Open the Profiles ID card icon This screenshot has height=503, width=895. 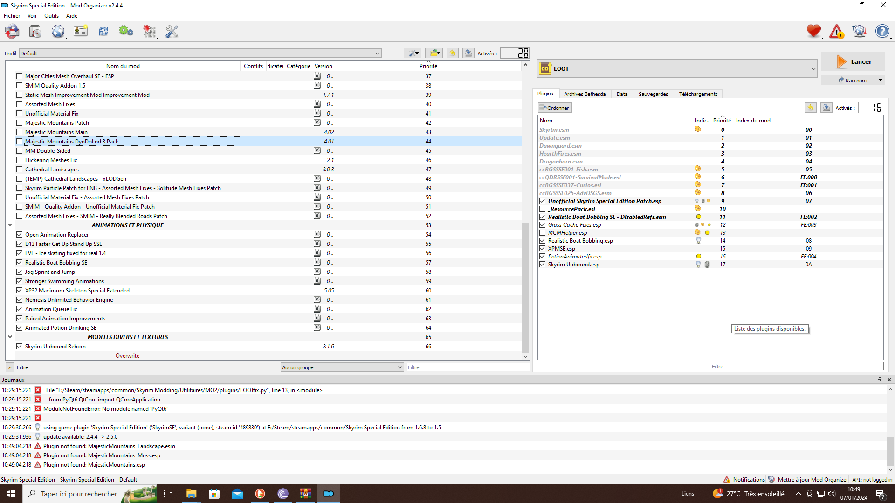pos(81,32)
